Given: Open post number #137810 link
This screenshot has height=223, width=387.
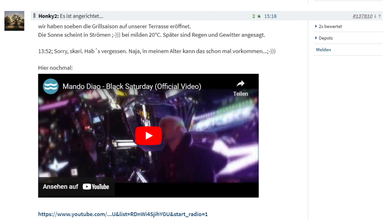Looking at the screenshot, I should [362, 16].
